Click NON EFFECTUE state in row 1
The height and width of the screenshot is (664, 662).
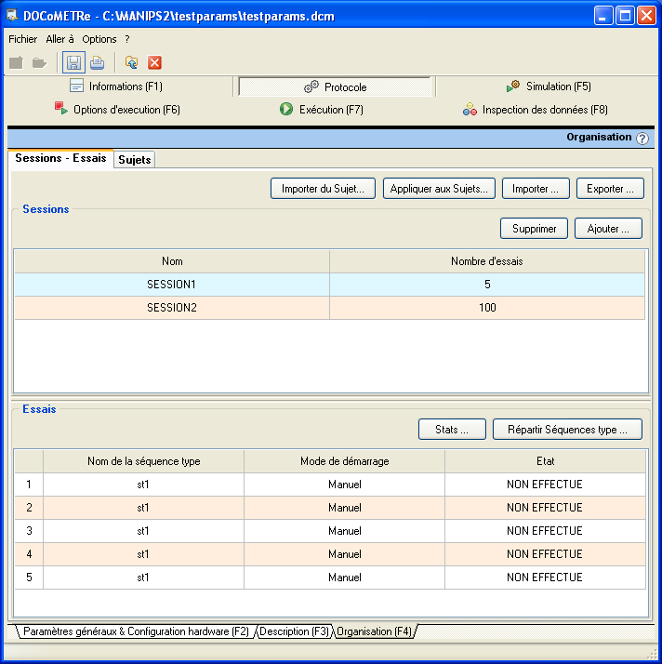(x=545, y=484)
